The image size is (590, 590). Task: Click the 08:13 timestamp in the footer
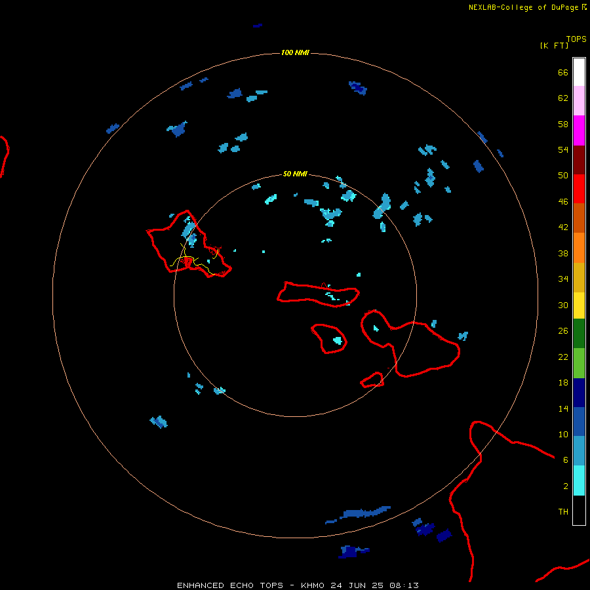tap(404, 585)
